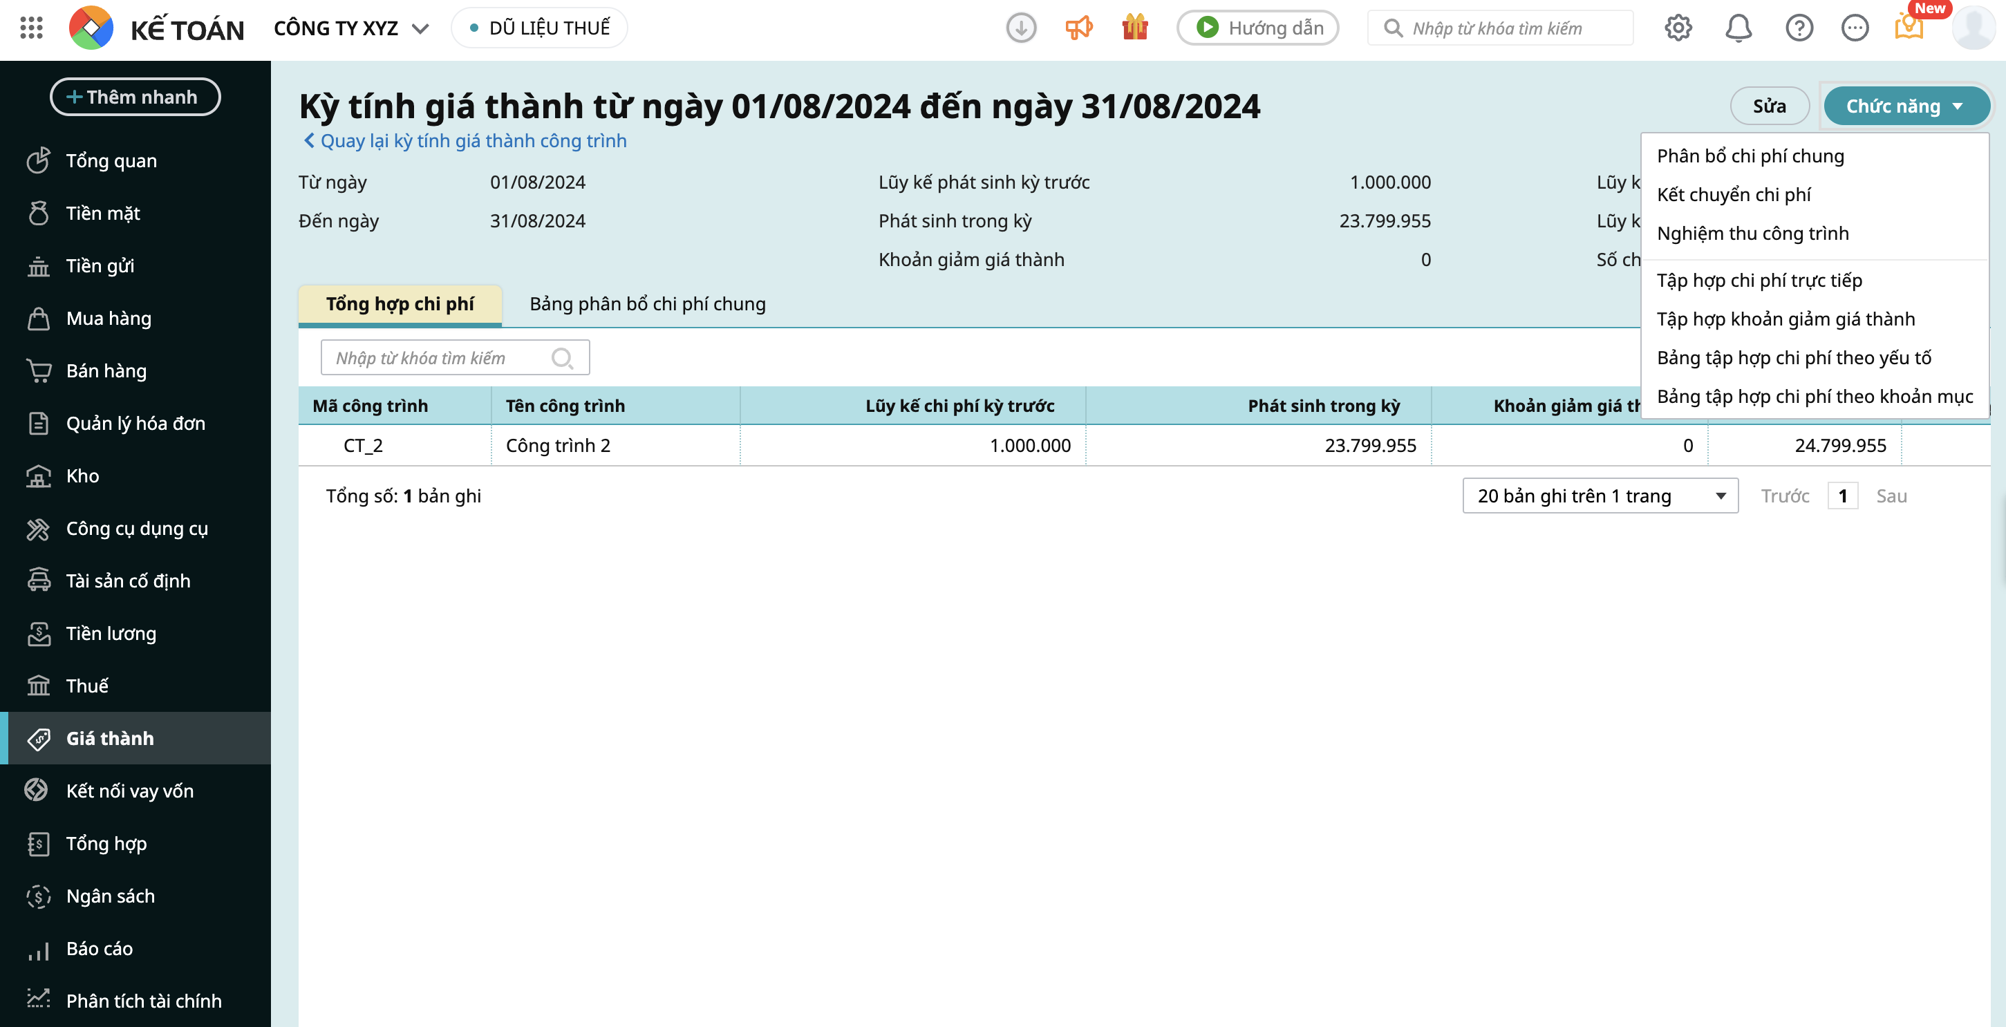Open Kết nối vay vốn module

[135, 791]
